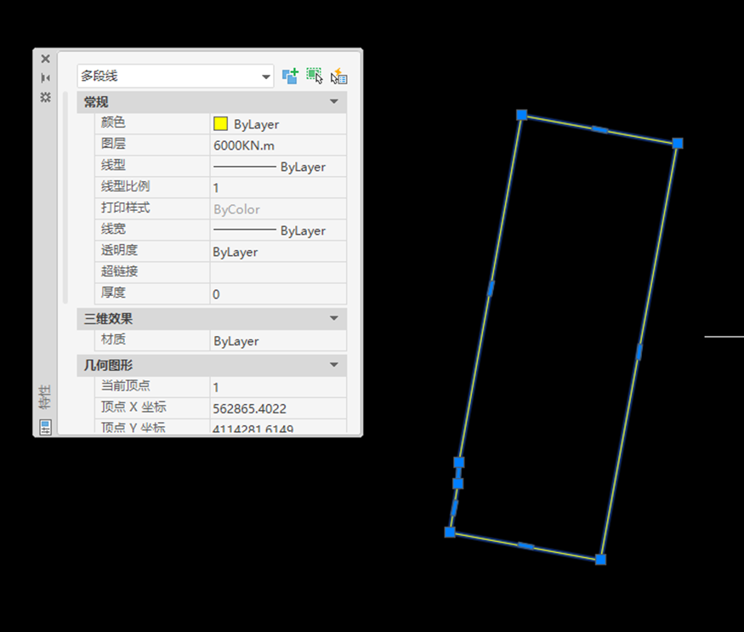Click the 透明度 ByLayer value

278,252
